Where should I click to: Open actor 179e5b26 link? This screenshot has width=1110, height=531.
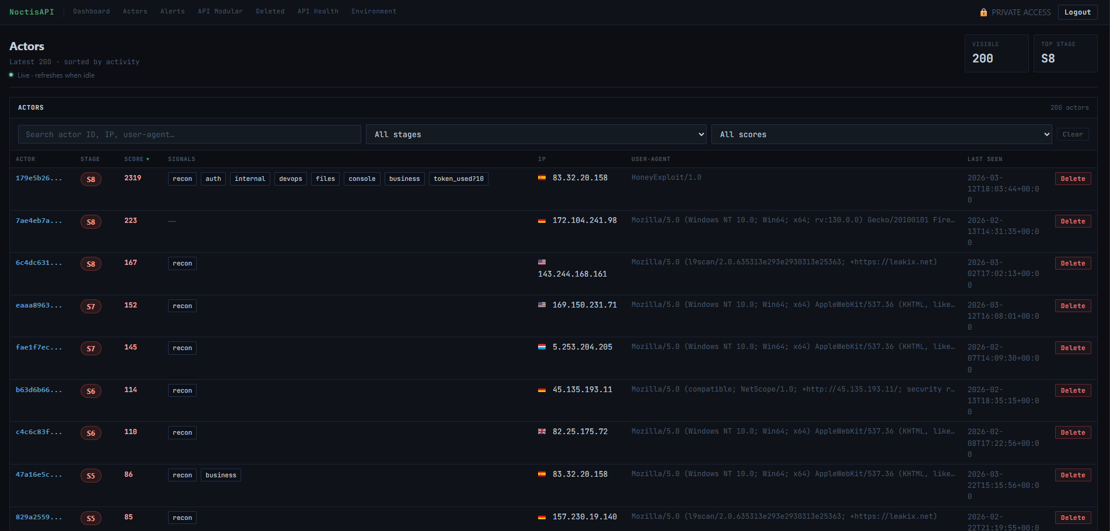pyautogui.click(x=39, y=178)
